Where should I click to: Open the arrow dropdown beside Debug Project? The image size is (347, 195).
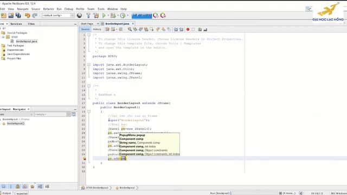coord(118,15)
